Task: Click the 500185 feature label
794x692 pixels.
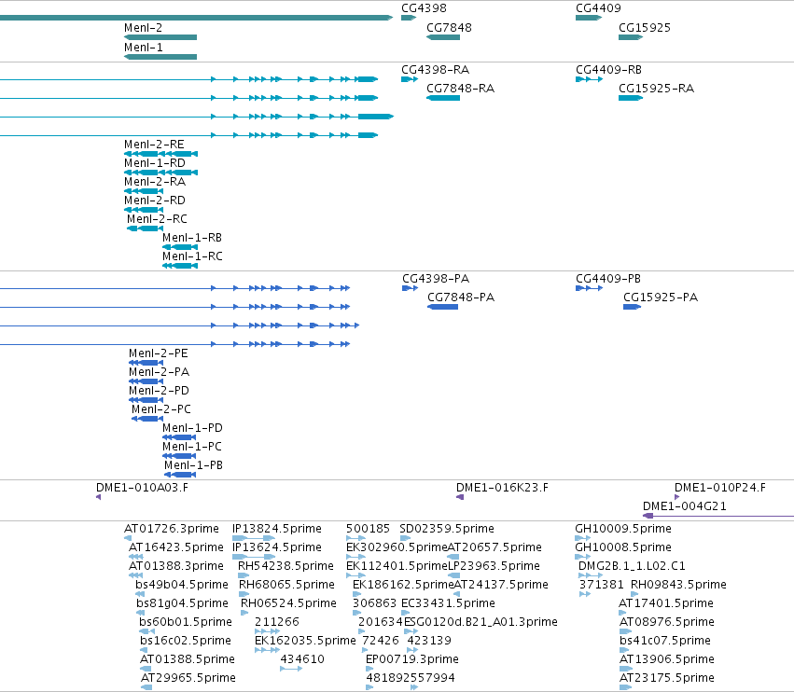Action: [x=369, y=529]
